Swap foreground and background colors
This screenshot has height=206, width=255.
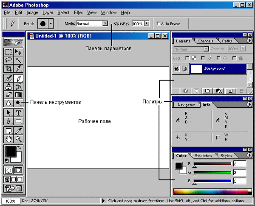tap(19, 148)
